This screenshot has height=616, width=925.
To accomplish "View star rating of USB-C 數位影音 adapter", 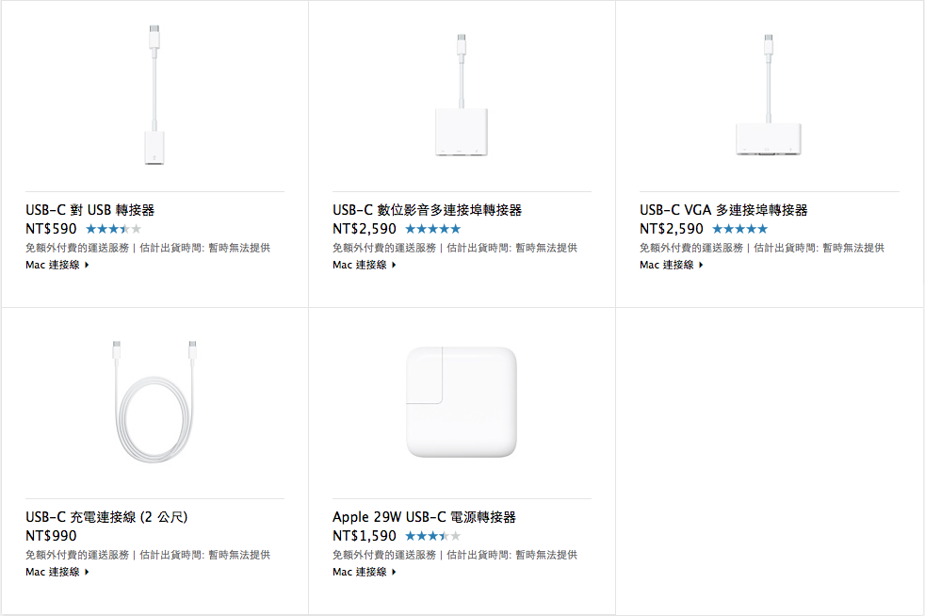I will pos(433,229).
